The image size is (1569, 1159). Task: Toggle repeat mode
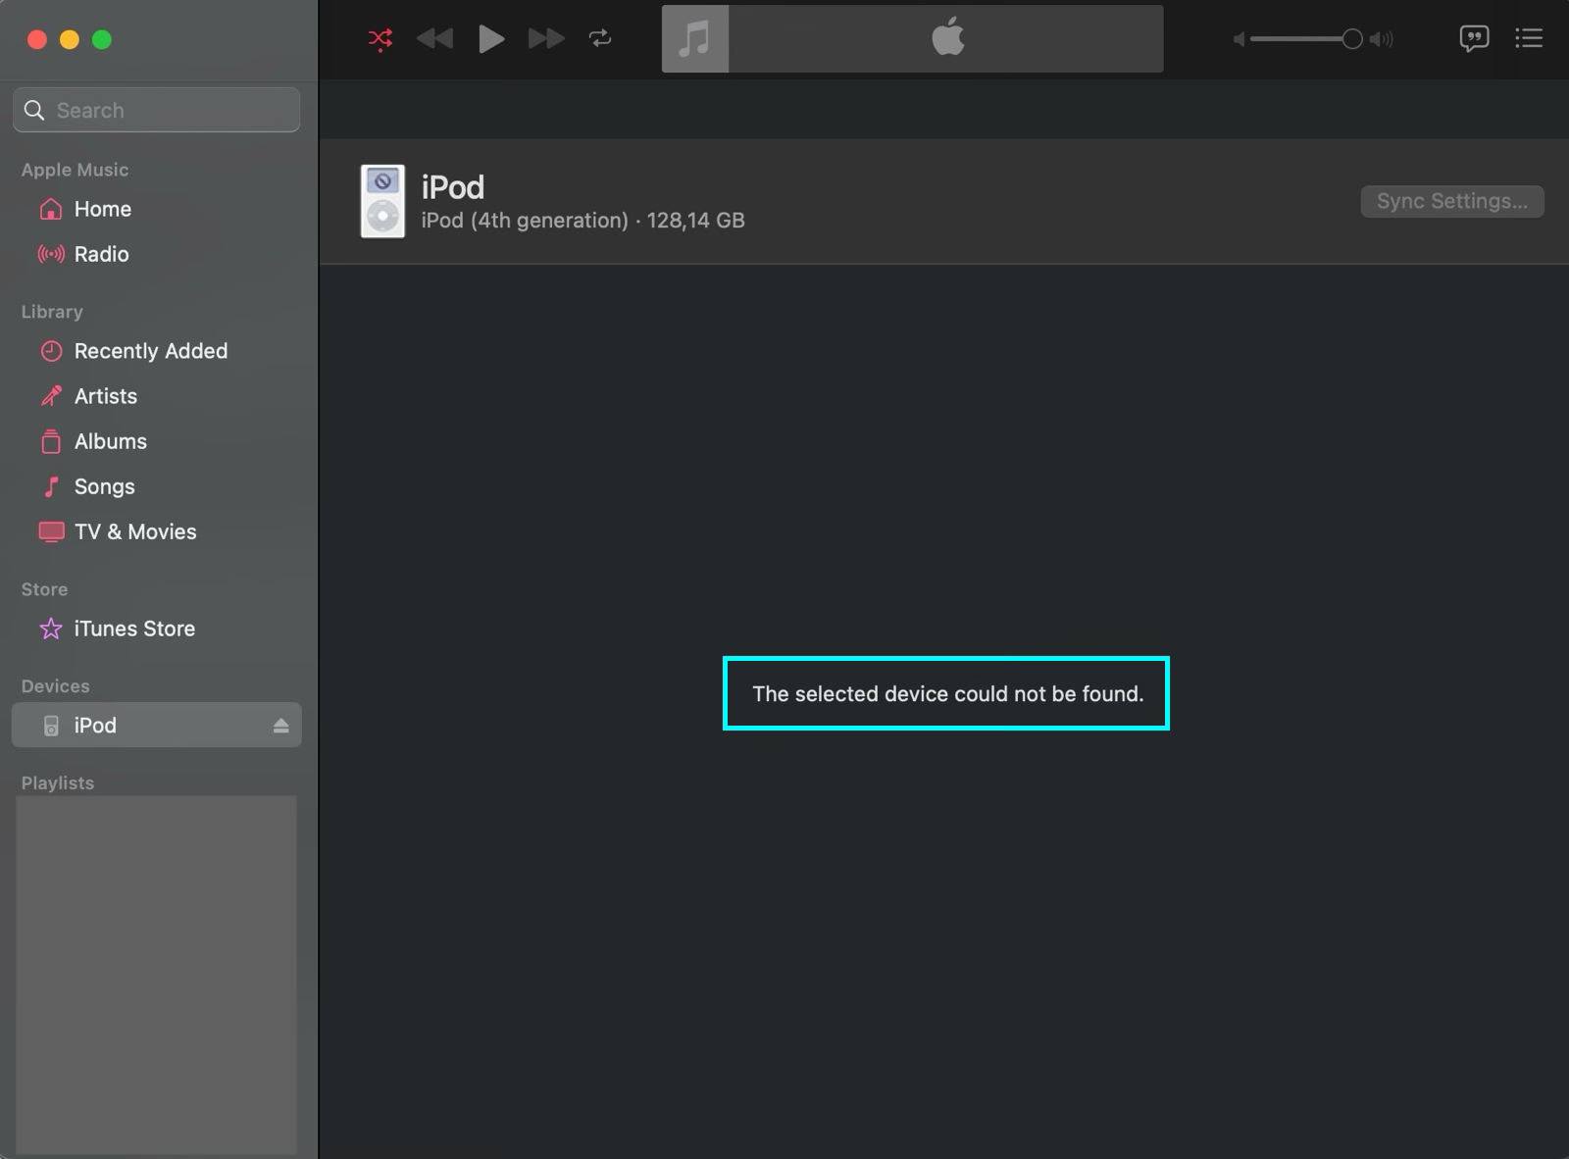point(600,38)
